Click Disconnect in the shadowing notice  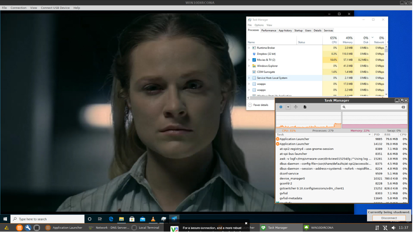coord(389,218)
